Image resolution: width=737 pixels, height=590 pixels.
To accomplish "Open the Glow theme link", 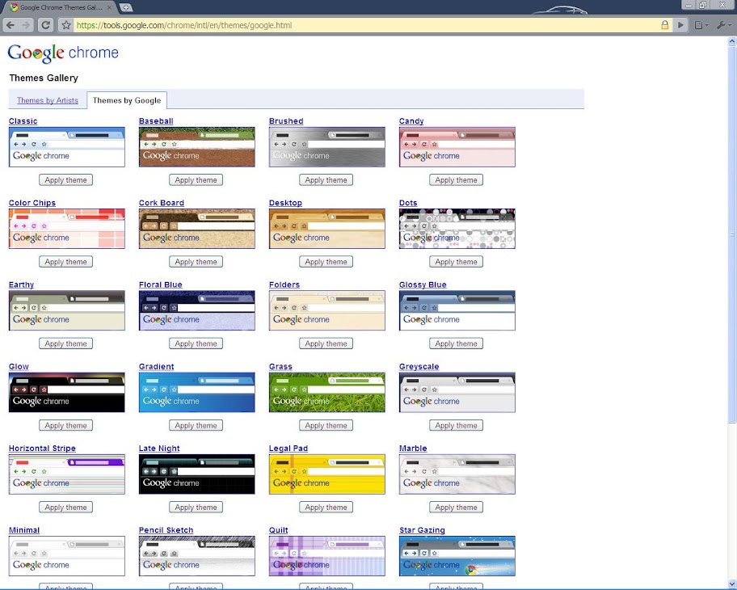I will click(19, 366).
